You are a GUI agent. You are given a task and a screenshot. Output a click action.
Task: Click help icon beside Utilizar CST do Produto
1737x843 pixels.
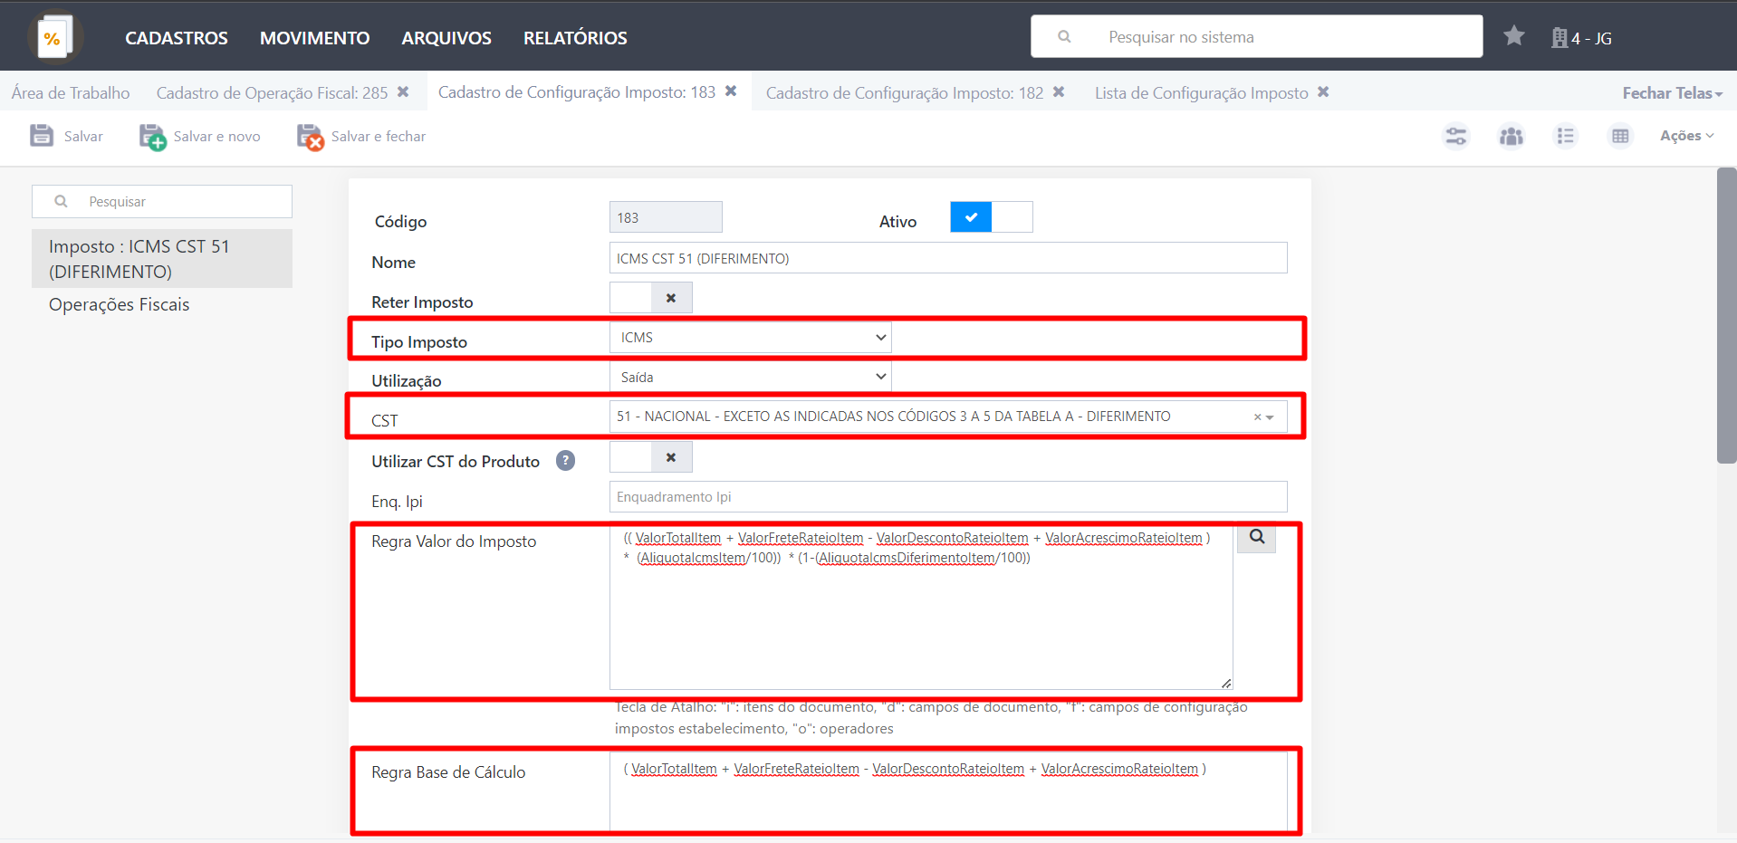point(565,461)
